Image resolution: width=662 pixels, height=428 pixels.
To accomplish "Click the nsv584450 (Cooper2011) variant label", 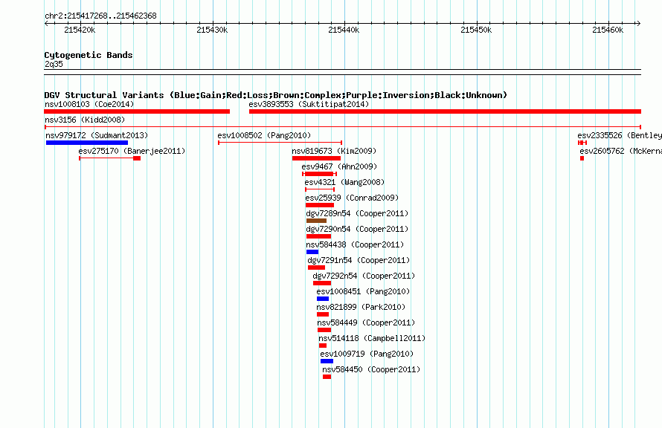I will [371, 369].
